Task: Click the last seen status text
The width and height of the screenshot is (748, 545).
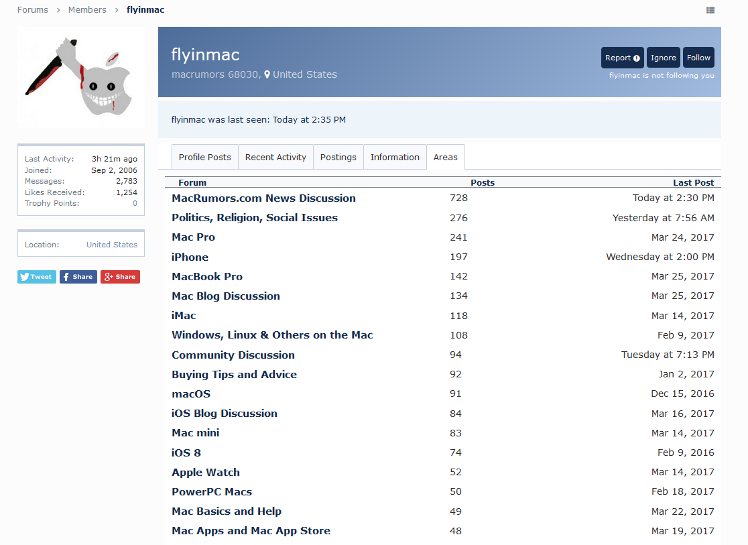Action: (x=259, y=120)
